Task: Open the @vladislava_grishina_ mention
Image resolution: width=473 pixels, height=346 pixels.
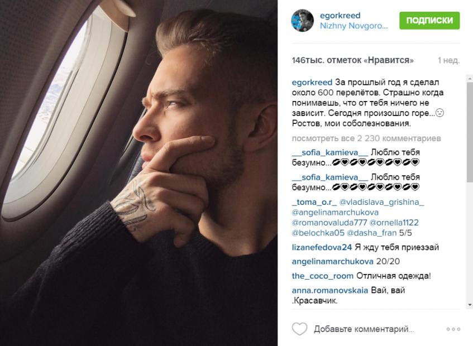Action: [x=381, y=202]
